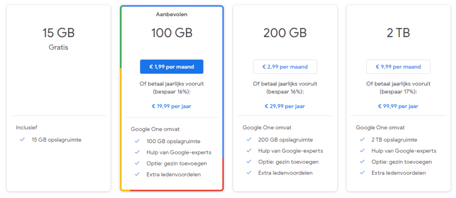This screenshot has height=198, width=456.
Task: Click checkmark for Extra ledenvoordelen in 2 TB plan
Action: tap(362, 173)
